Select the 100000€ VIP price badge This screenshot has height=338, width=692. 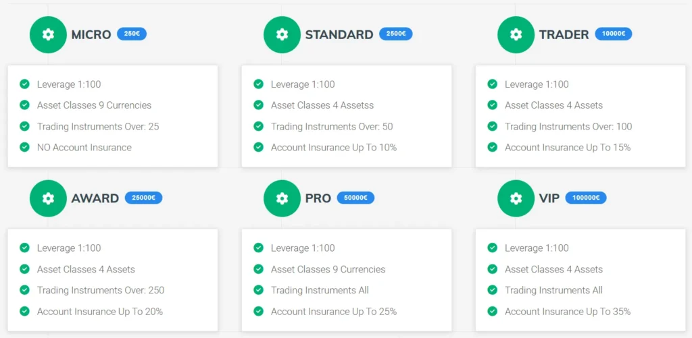tap(586, 198)
